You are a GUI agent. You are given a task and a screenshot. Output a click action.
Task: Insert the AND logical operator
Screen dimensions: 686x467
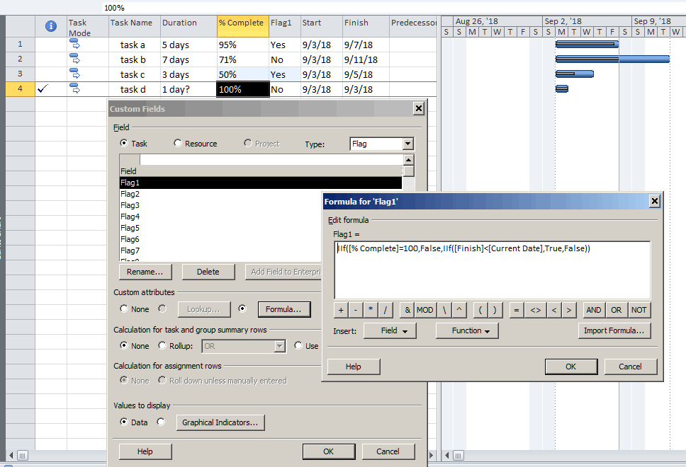594,310
